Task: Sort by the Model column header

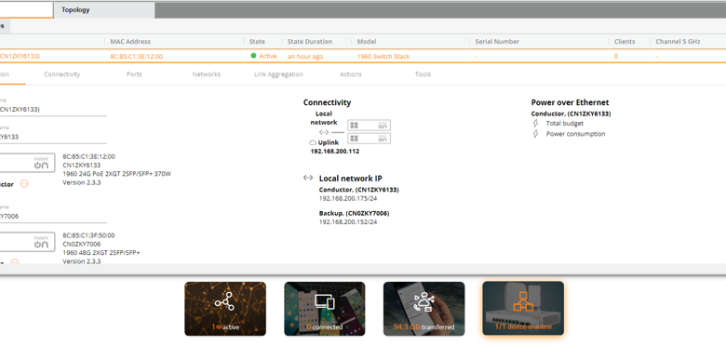Action: click(x=367, y=42)
